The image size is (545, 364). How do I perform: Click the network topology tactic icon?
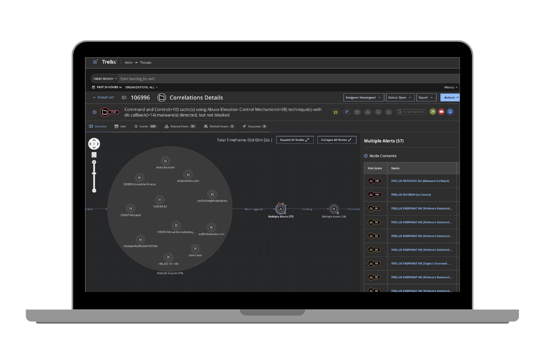[367, 112]
